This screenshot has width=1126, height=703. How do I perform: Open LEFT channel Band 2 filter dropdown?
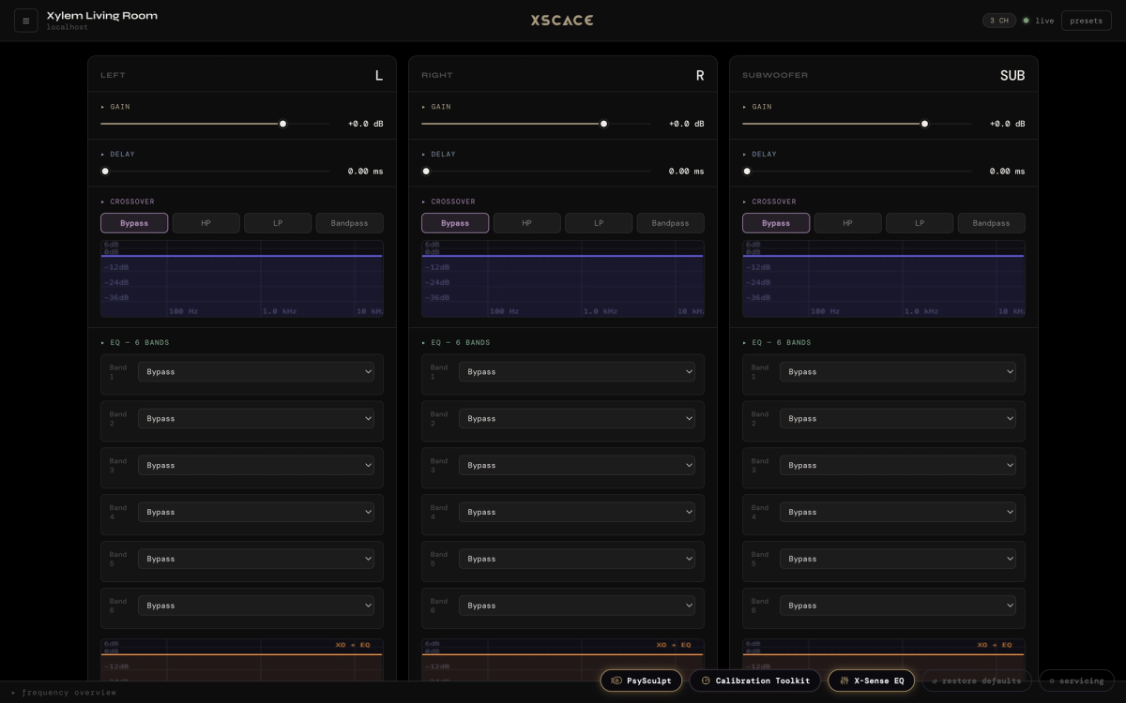pos(256,419)
